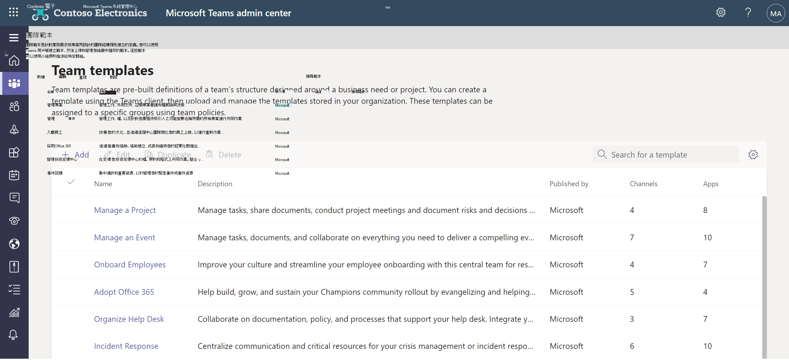
Task: Click apps value 8 for Manage a Project
Action: point(705,210)
